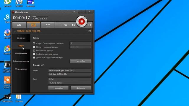Toggle the target-area checkbox beside 1358x698
This screenshot has width=189, height=106.
(15, 31)
